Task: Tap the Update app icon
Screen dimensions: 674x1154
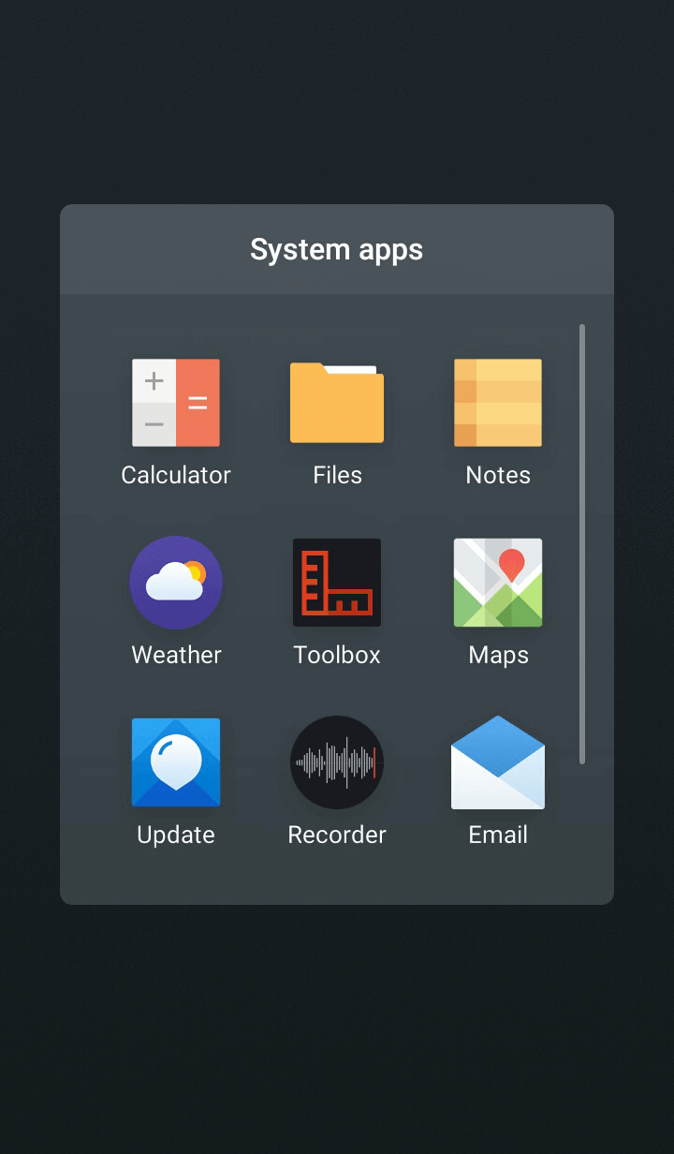Action: [176, 762]
